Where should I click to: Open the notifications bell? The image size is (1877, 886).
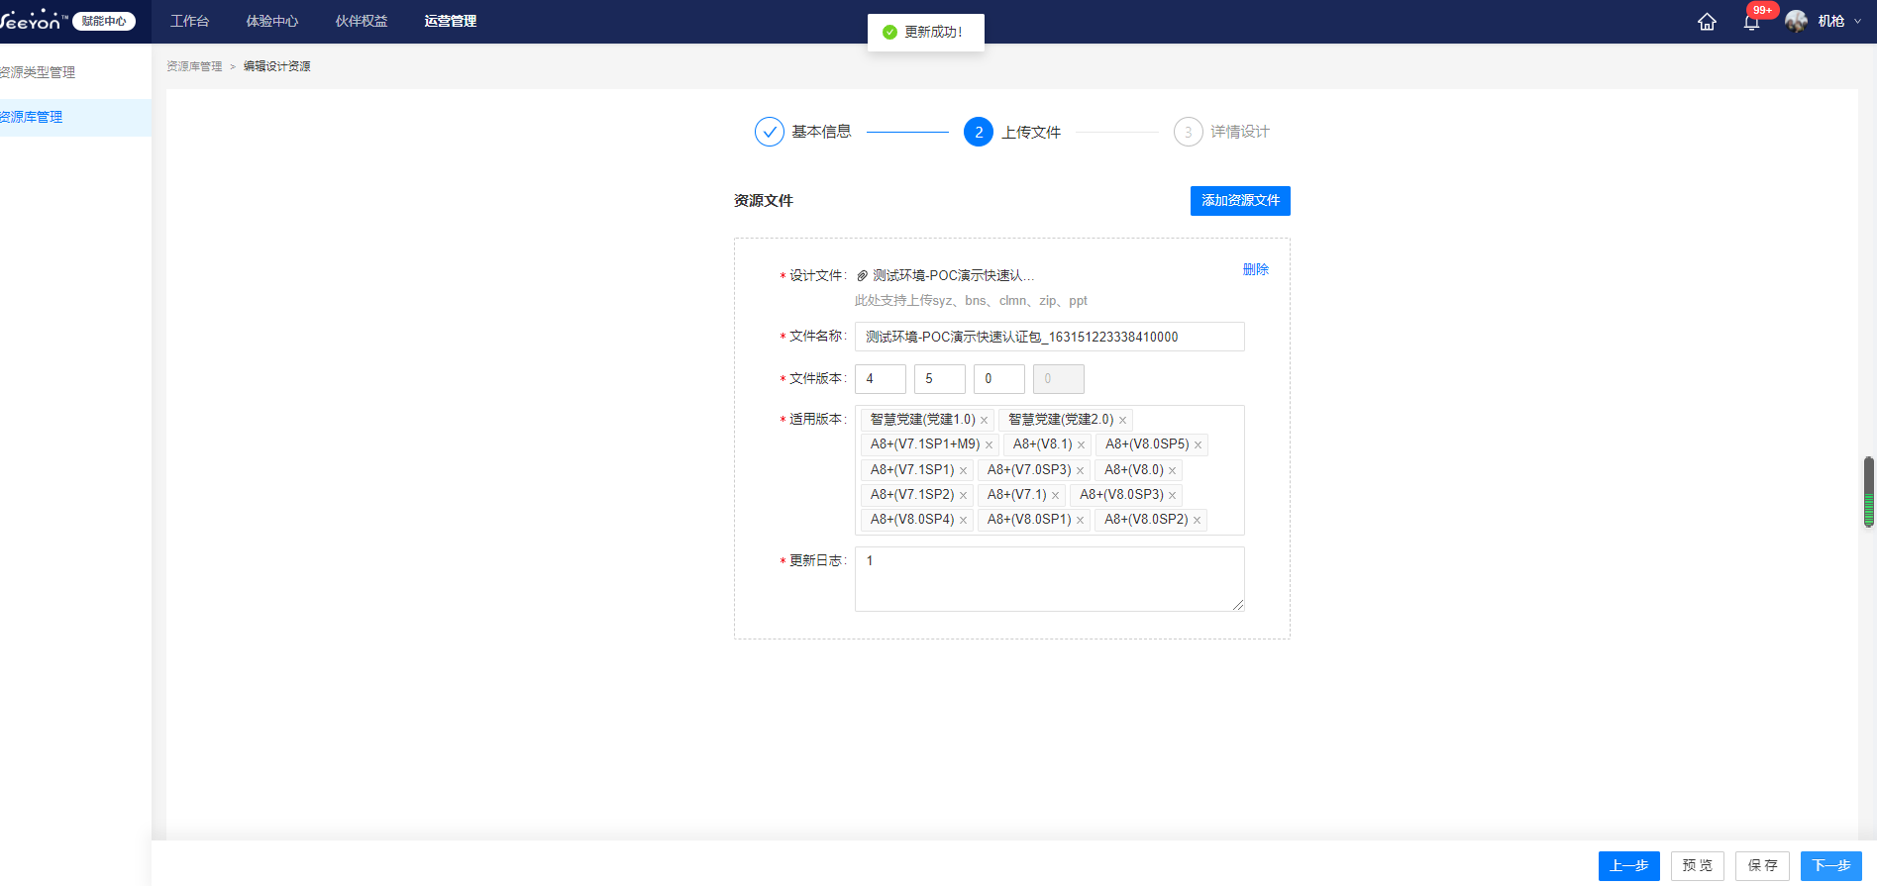click(x=1751, y=23)
